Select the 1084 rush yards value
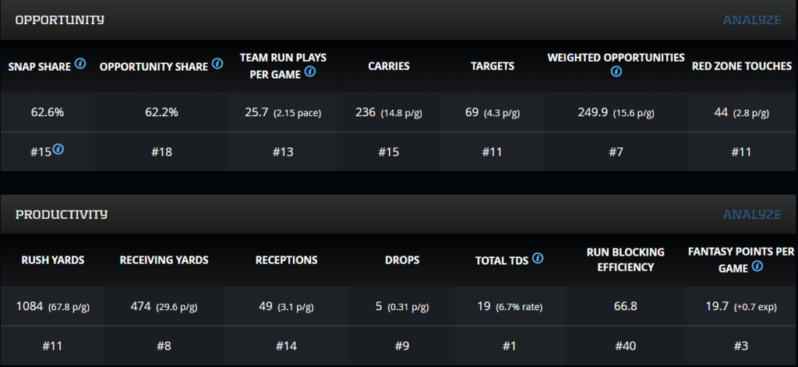Image resolution: width=798 pixels, height=367 pixels. click(33, 306)
